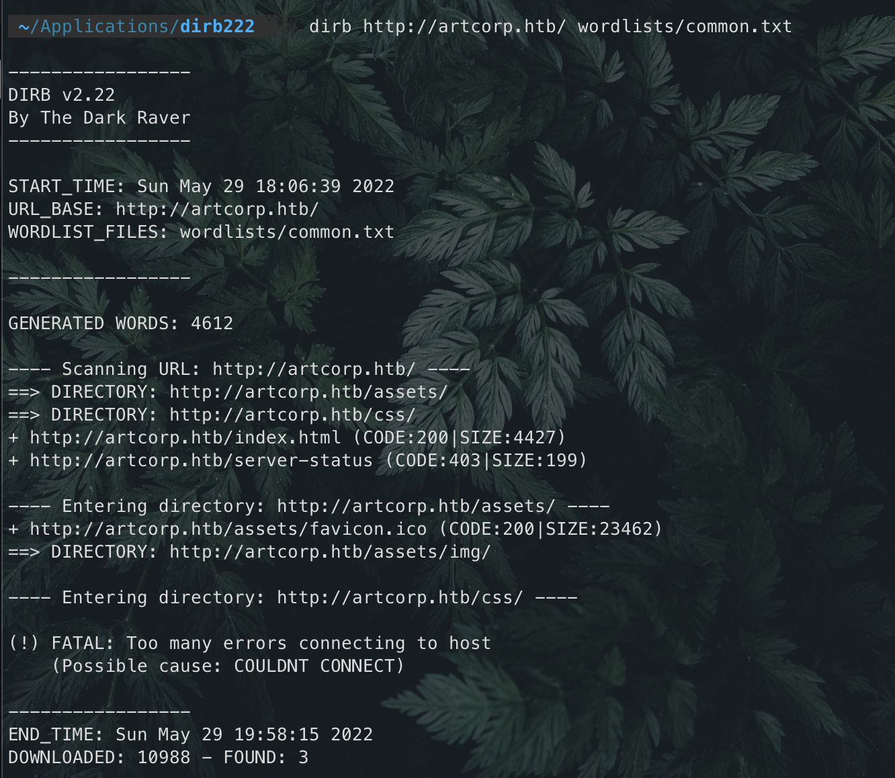Open the assets/img/ directory URL
The height and width of the screenshot is (778, 895).
pos(330,552)
